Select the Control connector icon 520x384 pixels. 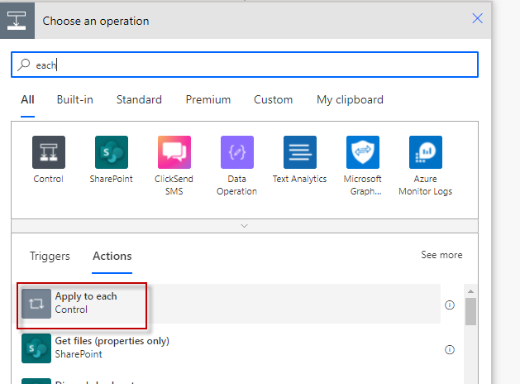point(49,152)
